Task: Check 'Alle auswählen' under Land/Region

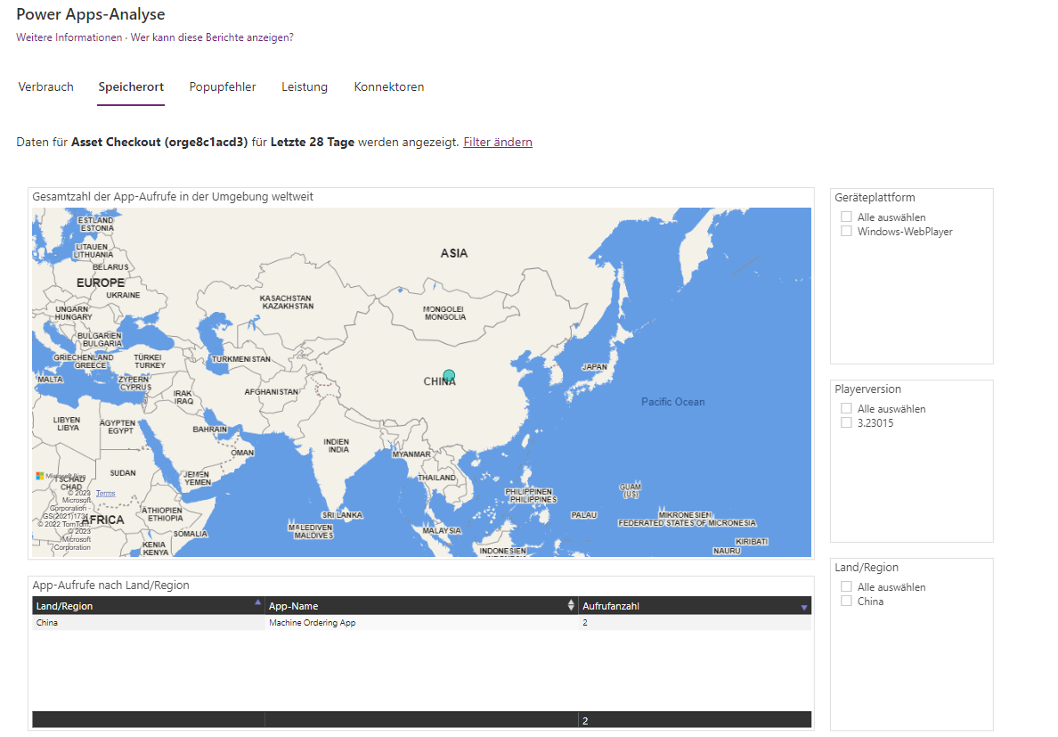Action: point(846,586)
